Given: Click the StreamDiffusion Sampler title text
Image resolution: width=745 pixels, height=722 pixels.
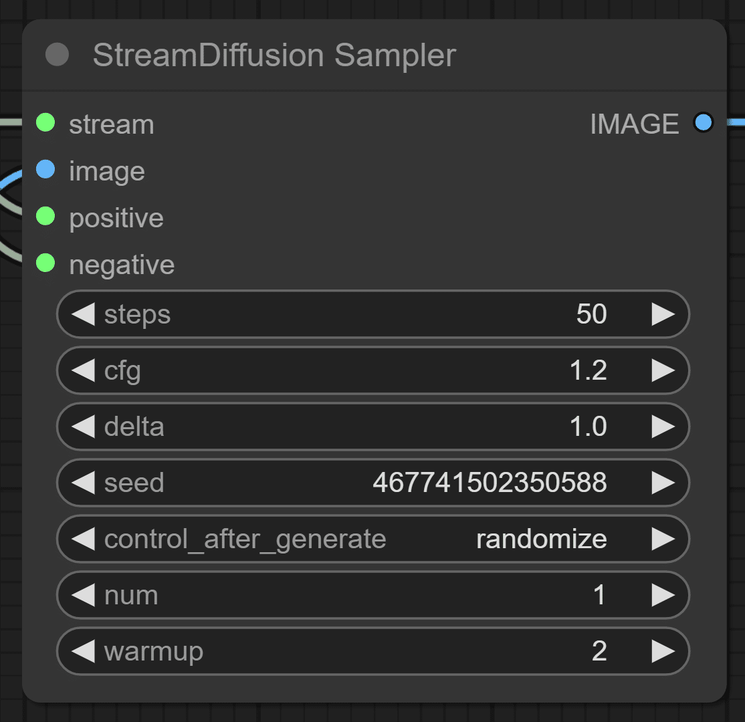Looking at the screenshot, I should pos(274,55).
